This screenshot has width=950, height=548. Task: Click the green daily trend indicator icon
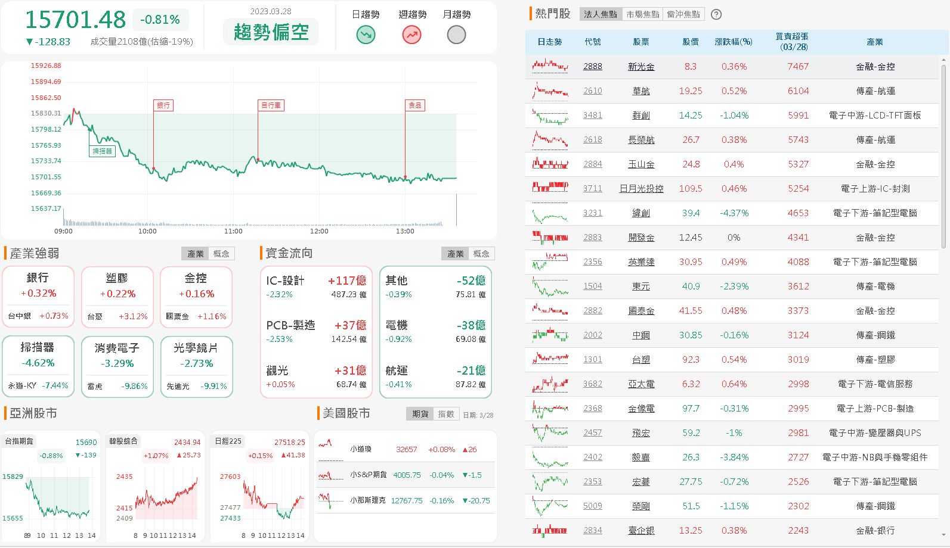366,35
